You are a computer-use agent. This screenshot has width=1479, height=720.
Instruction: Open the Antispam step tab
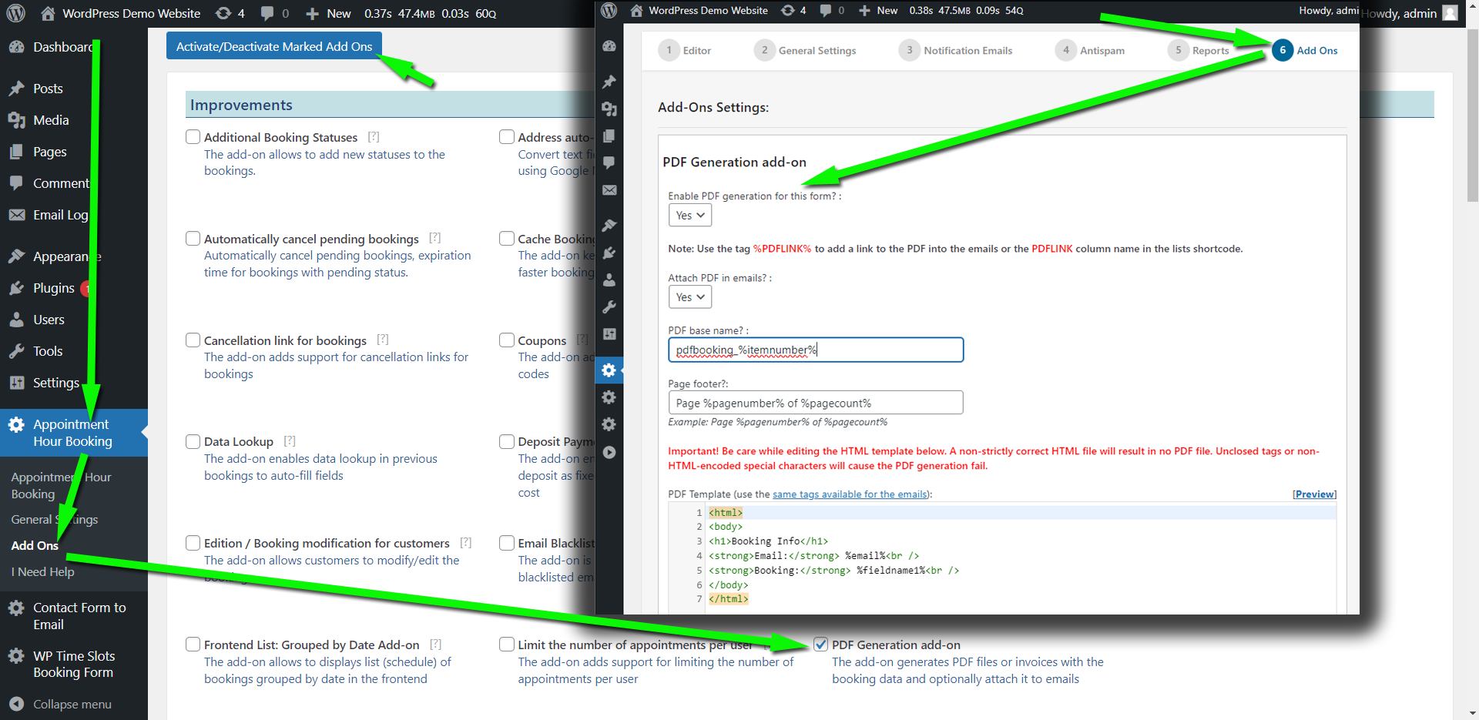pos(1090,50)
